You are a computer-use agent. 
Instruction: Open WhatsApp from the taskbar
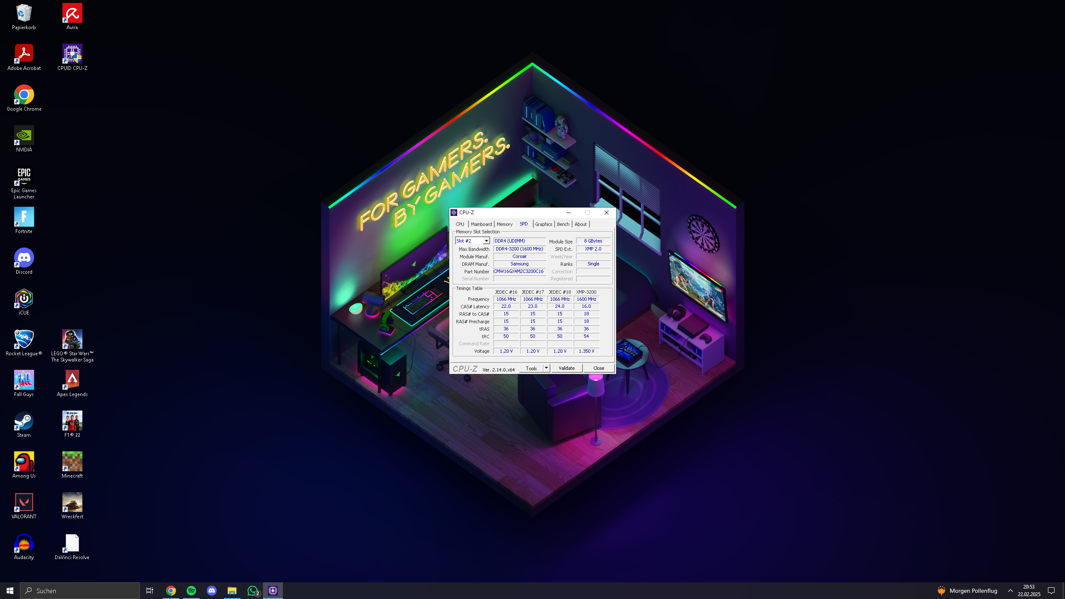[x=253, y=591]
